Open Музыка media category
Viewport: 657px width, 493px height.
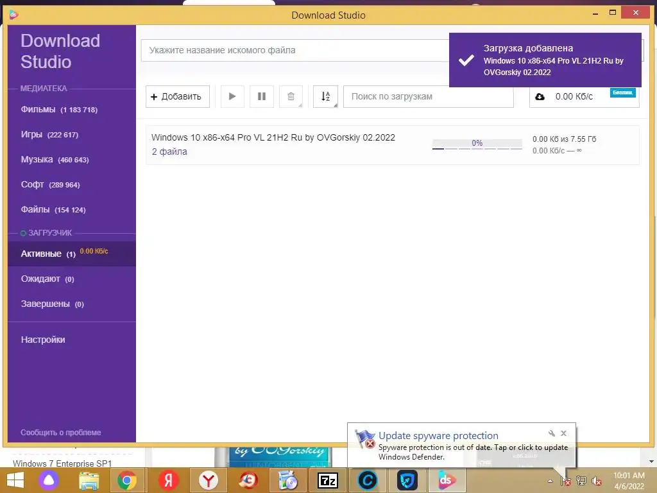click(55, 160)
